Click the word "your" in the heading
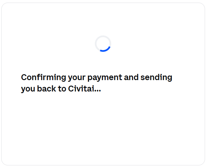The width and height of the screenshot is (207, 168). pyautogui.click(x=77, y=78)
